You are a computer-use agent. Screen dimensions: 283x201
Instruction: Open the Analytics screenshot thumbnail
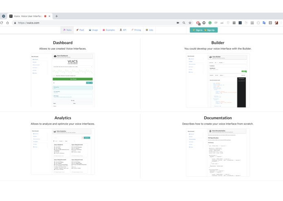[63, 151]
